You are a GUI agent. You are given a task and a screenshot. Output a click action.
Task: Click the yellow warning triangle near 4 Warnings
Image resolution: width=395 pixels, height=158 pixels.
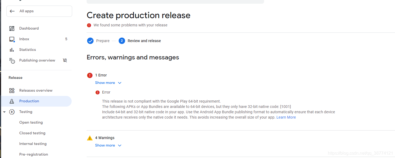pyautogui.click(x=90, y=138)
